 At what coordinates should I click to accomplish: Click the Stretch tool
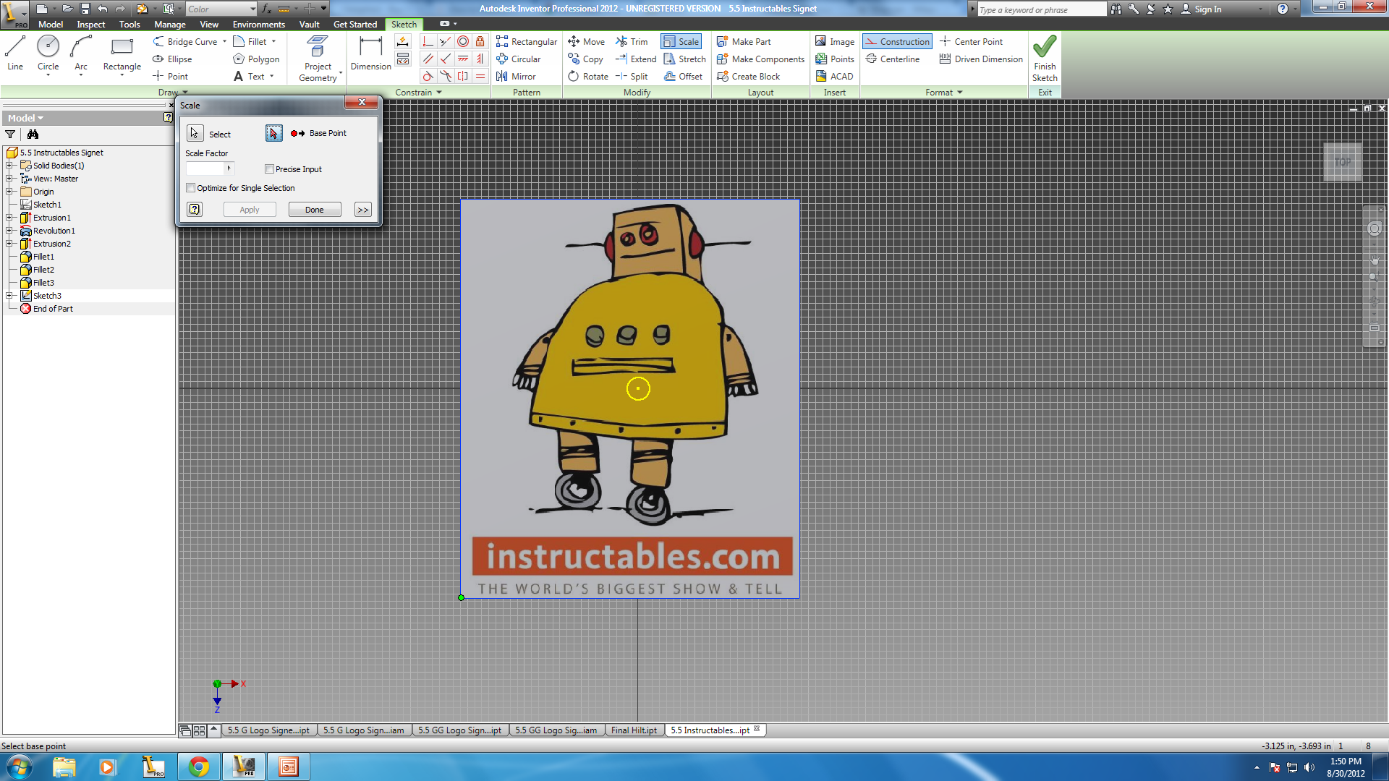[684, 59]
